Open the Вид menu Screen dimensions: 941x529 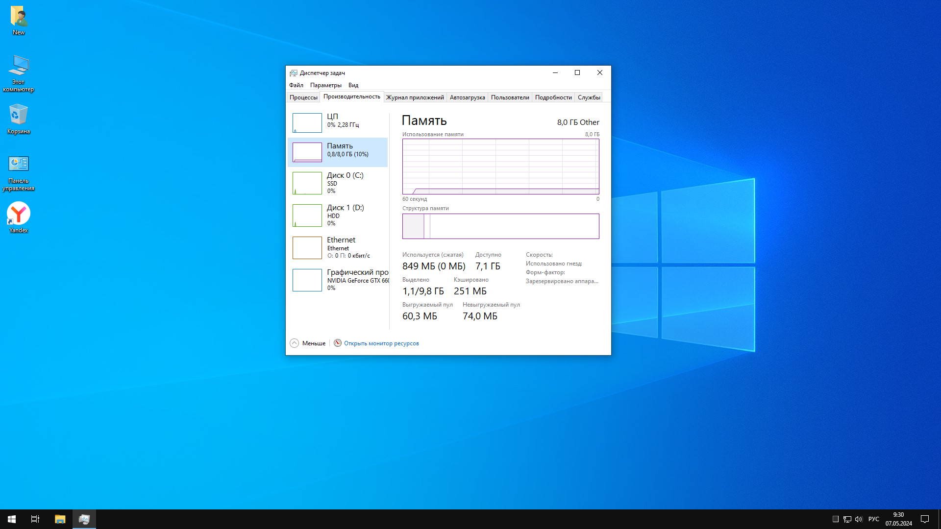[x=353, y=85]
